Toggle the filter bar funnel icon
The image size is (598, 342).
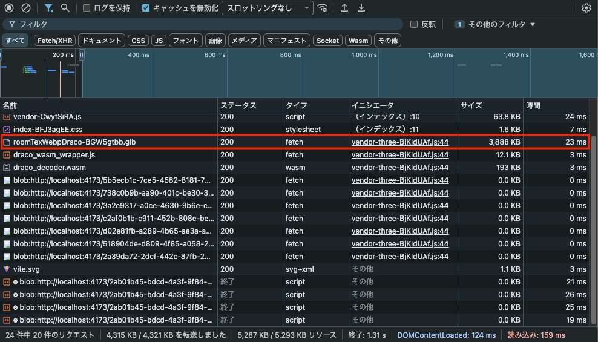[49, 8]
